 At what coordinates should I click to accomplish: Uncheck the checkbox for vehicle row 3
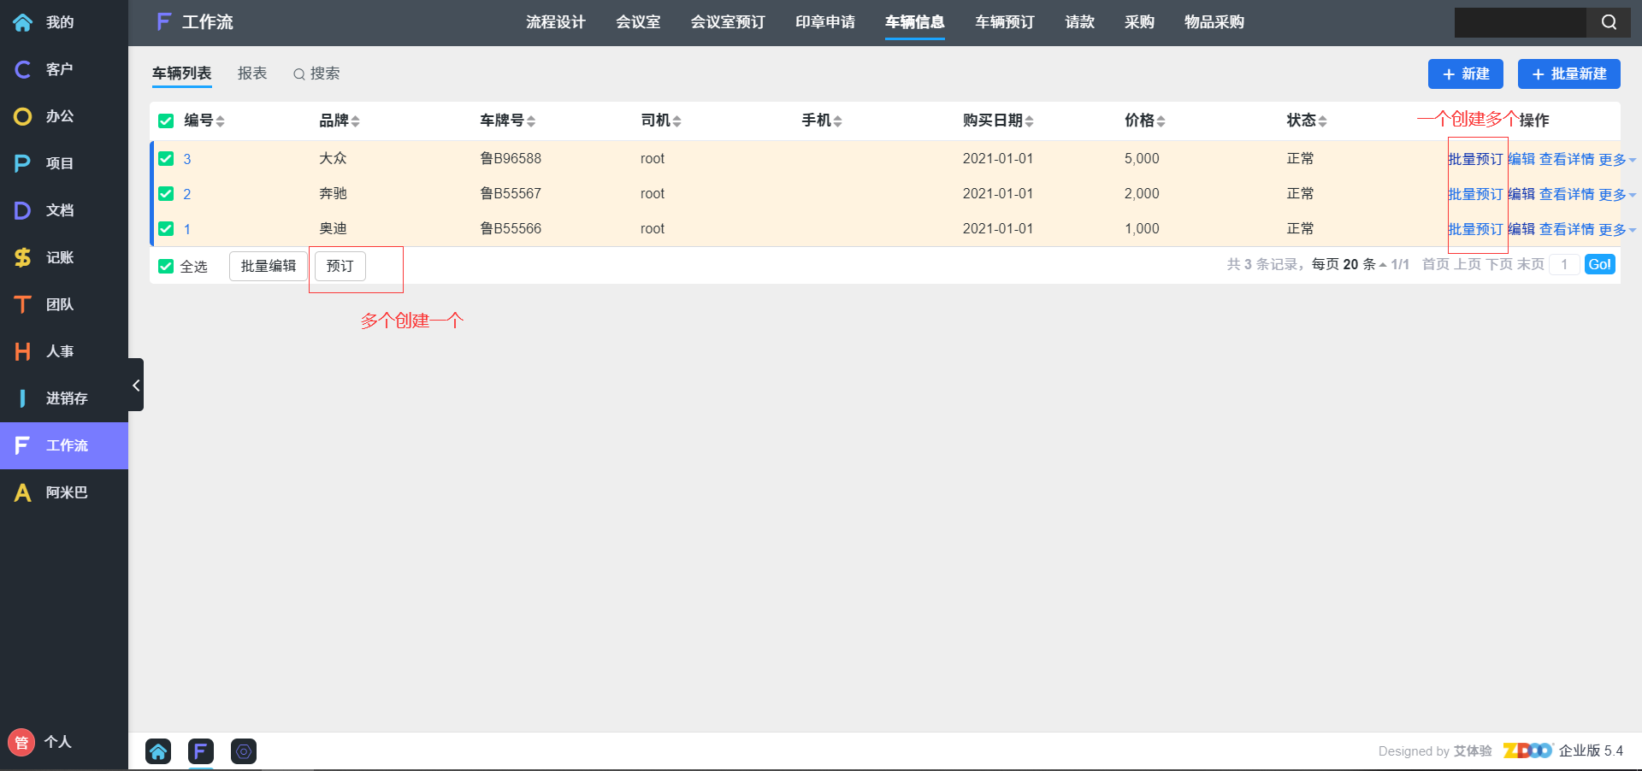pyautogui.click(x=166, y=159)
